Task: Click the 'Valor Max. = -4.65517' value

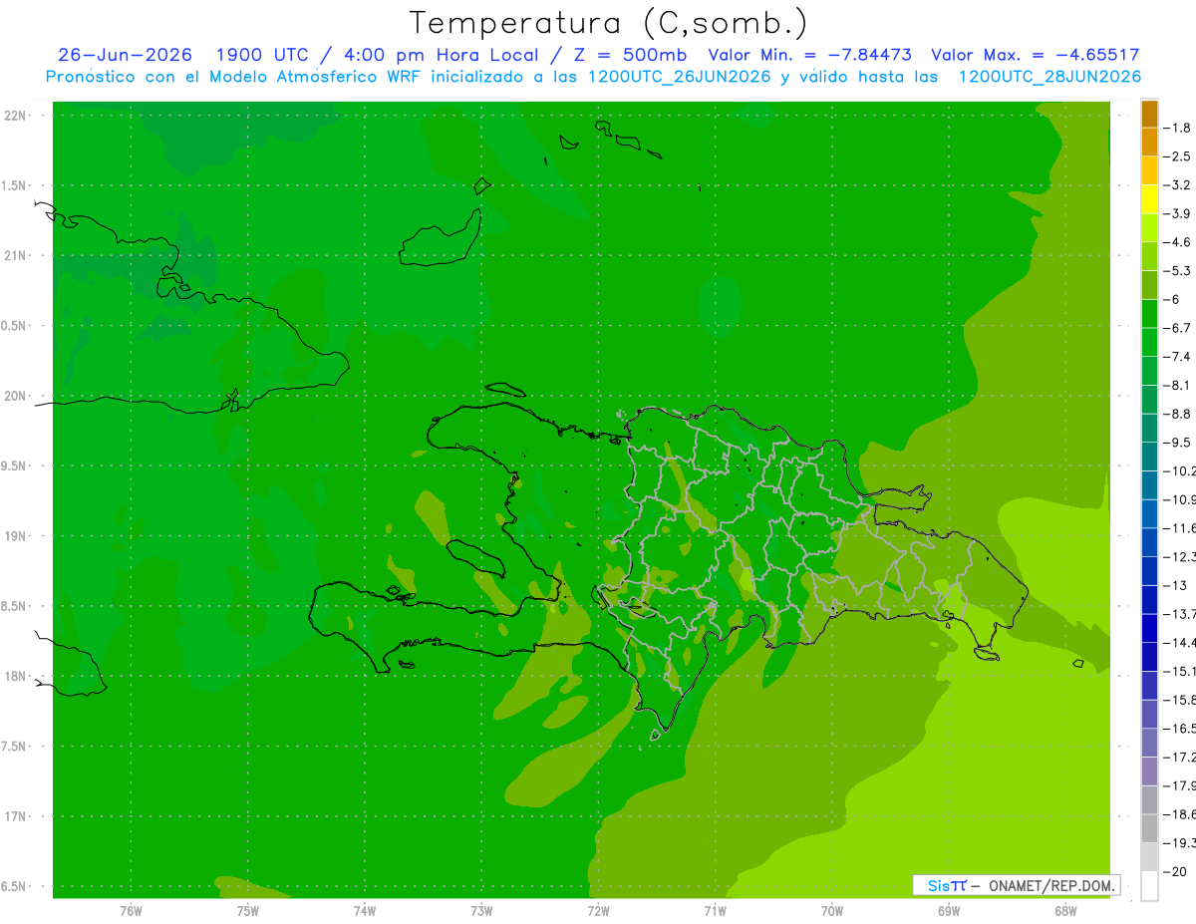Action: pyautogui.click(x=1035, y=55)
